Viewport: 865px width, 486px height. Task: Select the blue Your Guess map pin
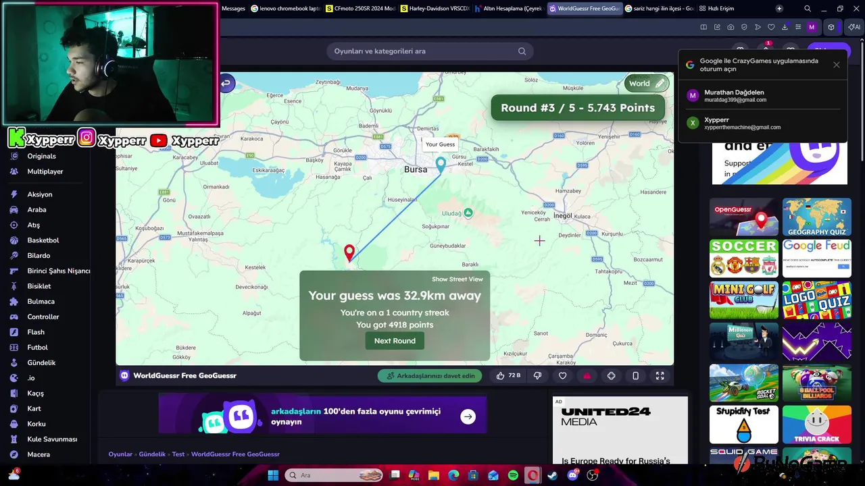pyautogui.click(x=441, y=165)
